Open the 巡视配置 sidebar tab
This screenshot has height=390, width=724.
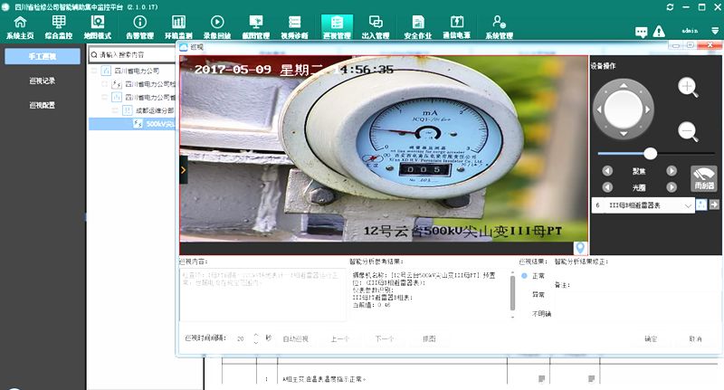coord(43,105)
